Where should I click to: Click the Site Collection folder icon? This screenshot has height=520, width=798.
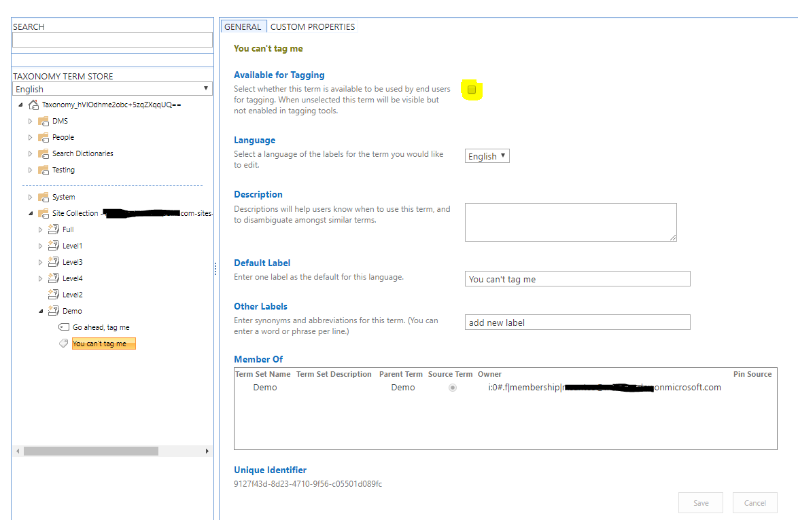pos(44,213)
